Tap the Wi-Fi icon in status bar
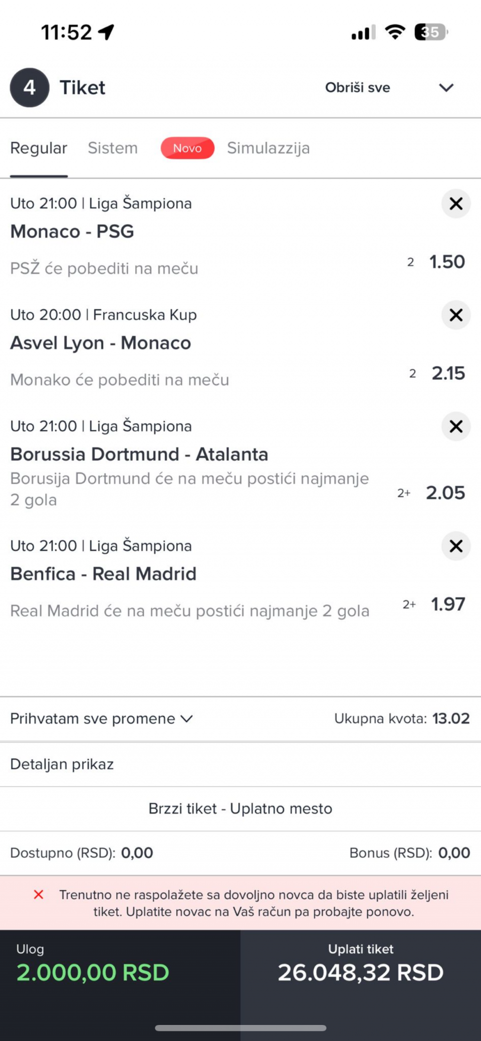 (x=395, y=33)
